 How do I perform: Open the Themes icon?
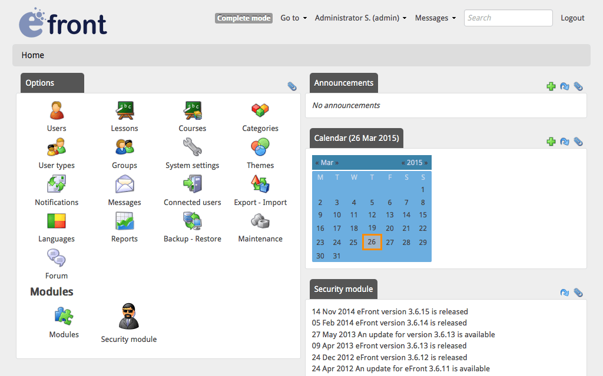260,147
